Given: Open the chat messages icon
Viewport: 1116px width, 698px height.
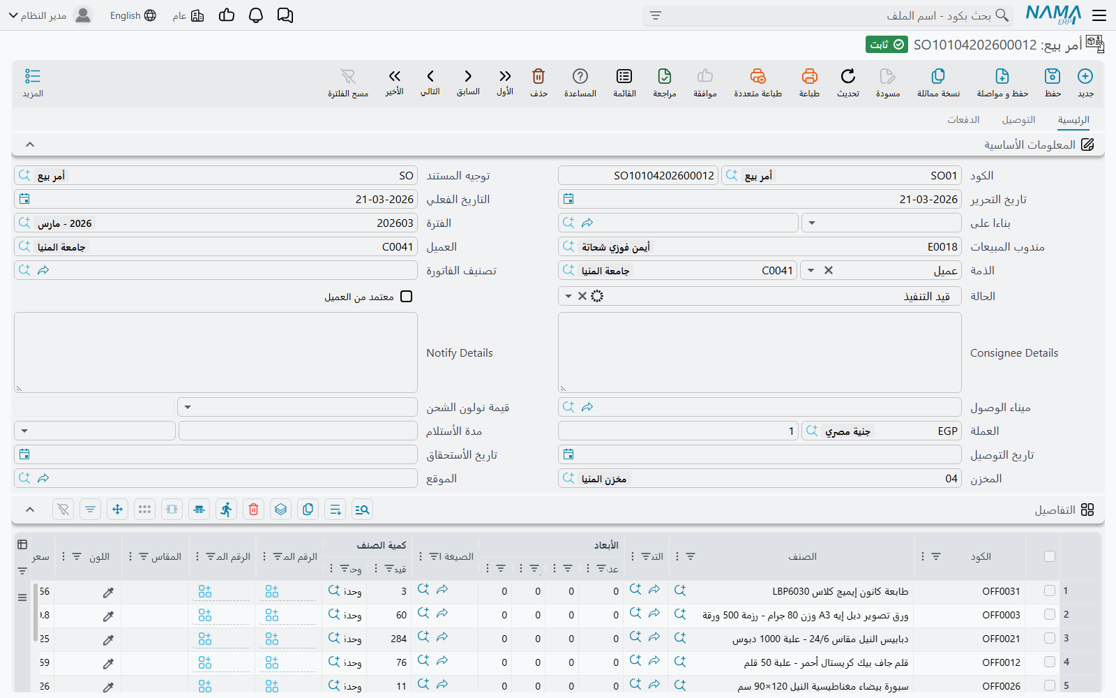Looking at the screenshot, I should 285,15.
